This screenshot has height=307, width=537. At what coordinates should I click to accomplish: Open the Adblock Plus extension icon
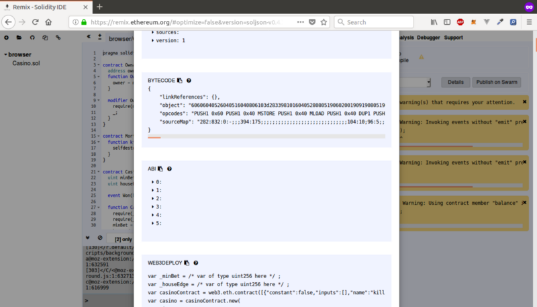click(460, 22)
